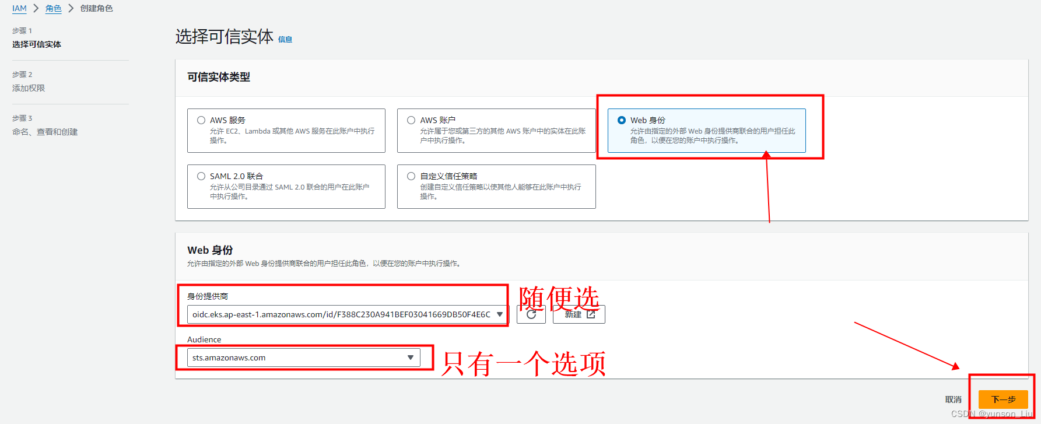Click step 2 添加权限 in sidebar

point(29,88)
